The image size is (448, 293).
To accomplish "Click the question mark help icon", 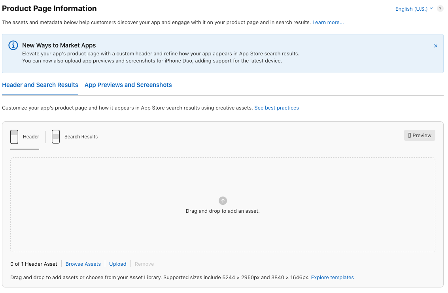I will [x=440, y=9].
